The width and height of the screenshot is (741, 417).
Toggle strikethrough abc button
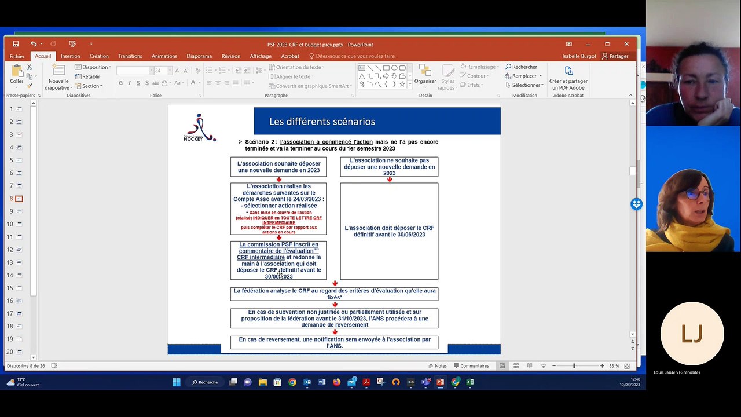click(156, 83)
